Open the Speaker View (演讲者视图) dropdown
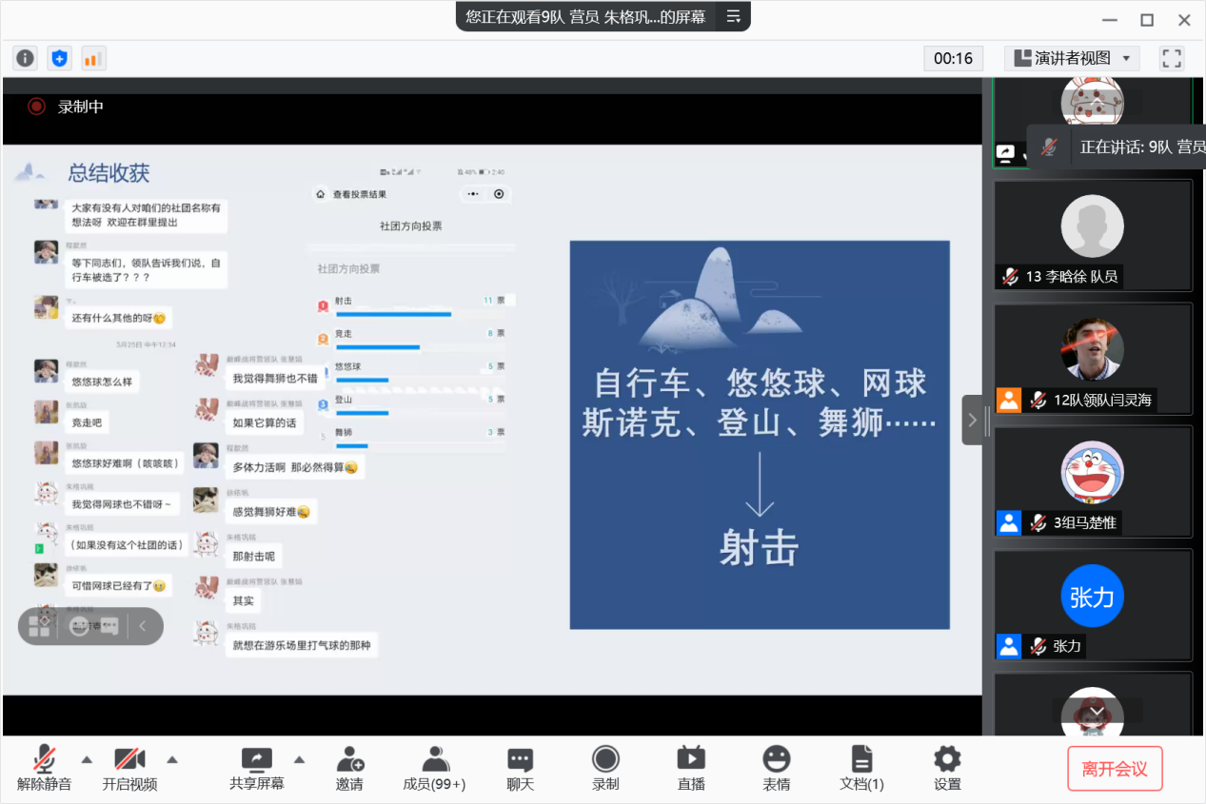 click(1072, 58)
